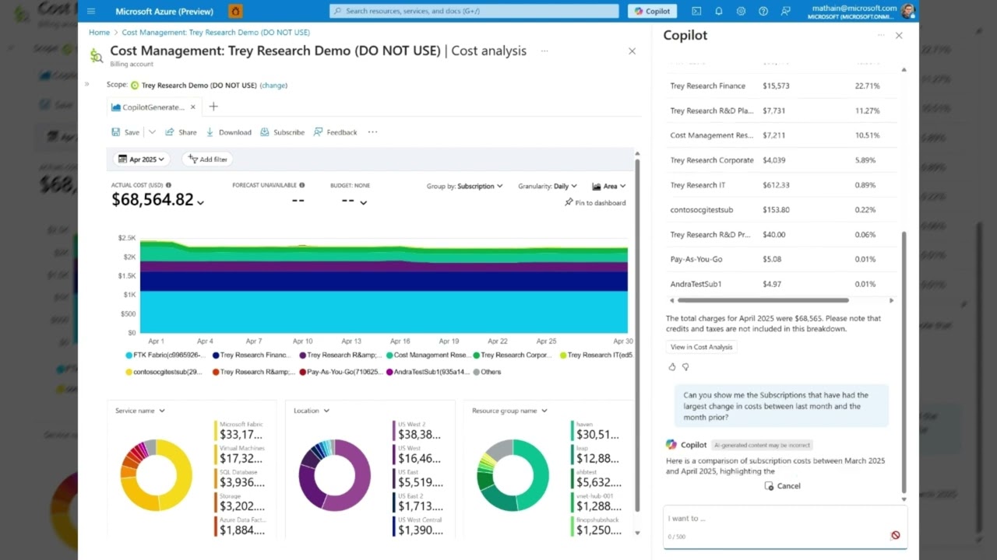
Task: Click info icon beside Actual Cost
Action: point(168,185)
